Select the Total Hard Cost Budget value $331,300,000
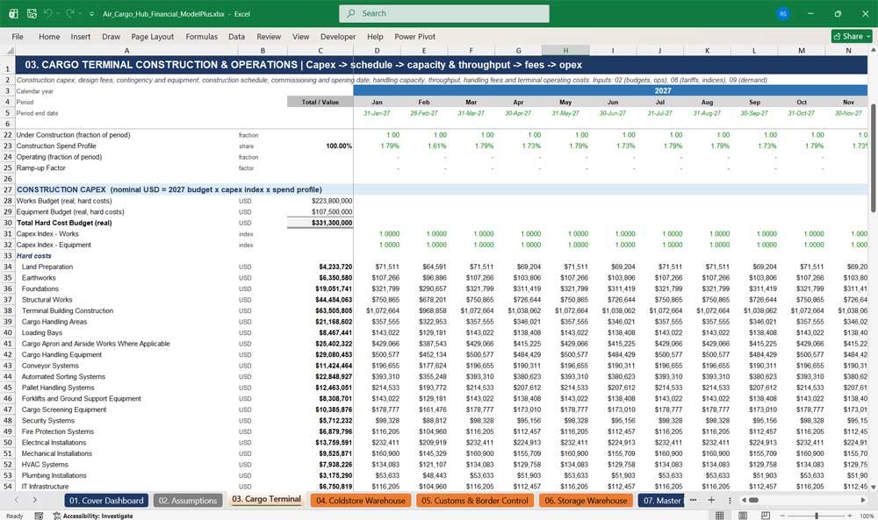878x520 pixels. (320, 223)
